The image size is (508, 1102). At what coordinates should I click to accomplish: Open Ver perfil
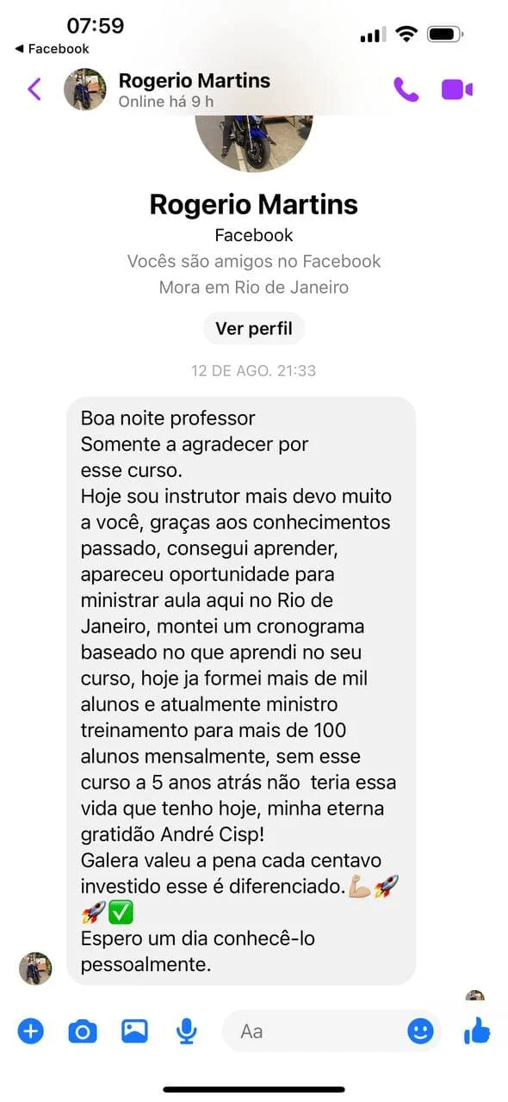pos(253,328)
